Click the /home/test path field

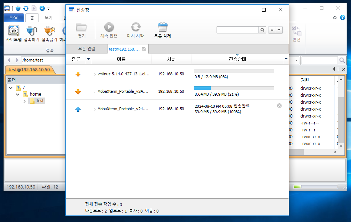pyautogui.click(x=44, y=60)
